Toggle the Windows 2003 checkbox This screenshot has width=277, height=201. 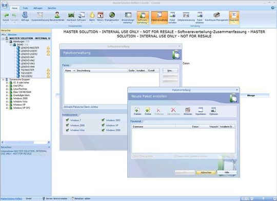103,120
